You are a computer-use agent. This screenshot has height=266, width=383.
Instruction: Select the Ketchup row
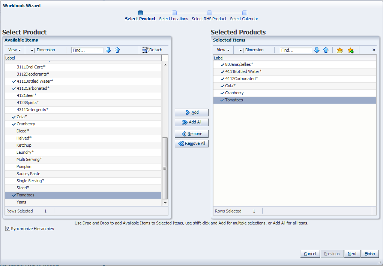[83, 145]
